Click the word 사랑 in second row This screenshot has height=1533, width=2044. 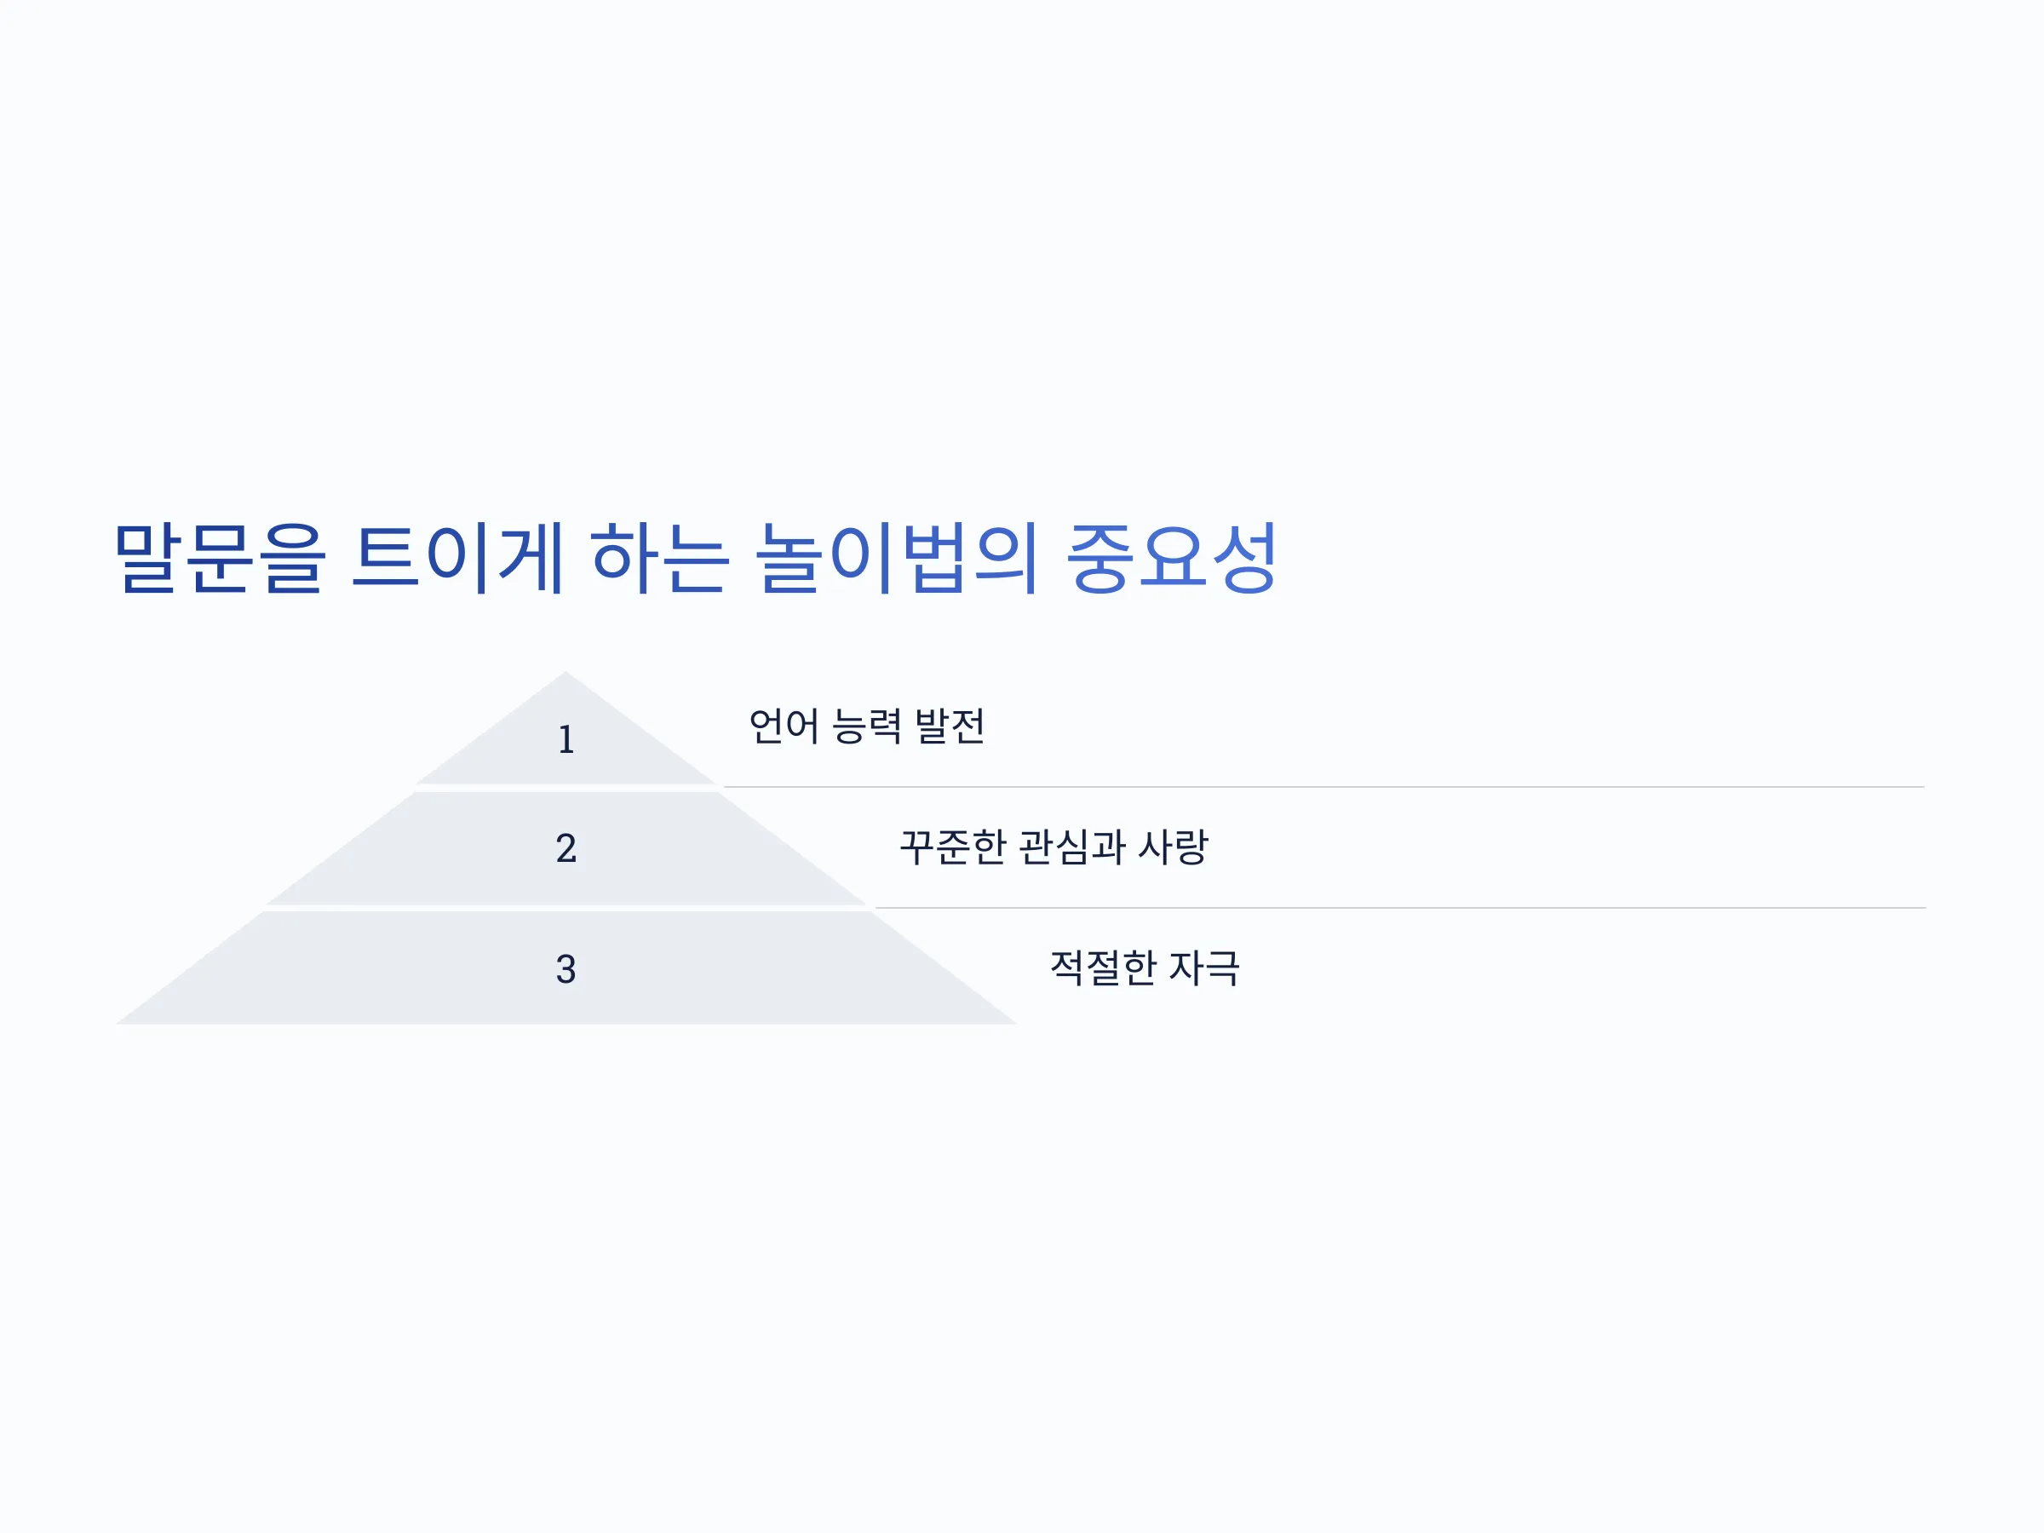pyautogui.click(x=1174, y=847)
